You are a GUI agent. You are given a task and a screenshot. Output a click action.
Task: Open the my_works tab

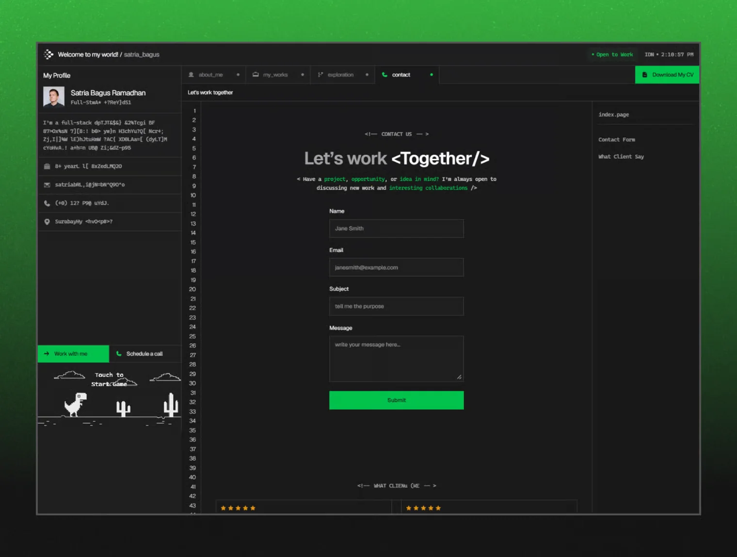coord(278,75)
